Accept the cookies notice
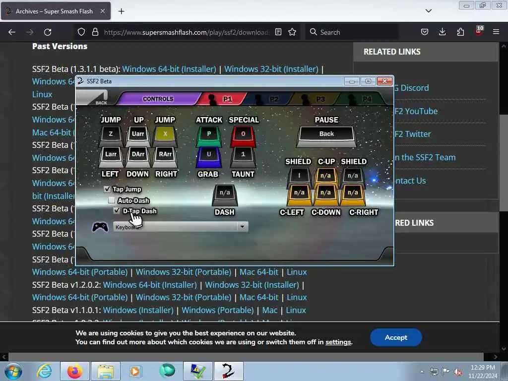Screen dimensions: 508x381 tap(396, 337)
